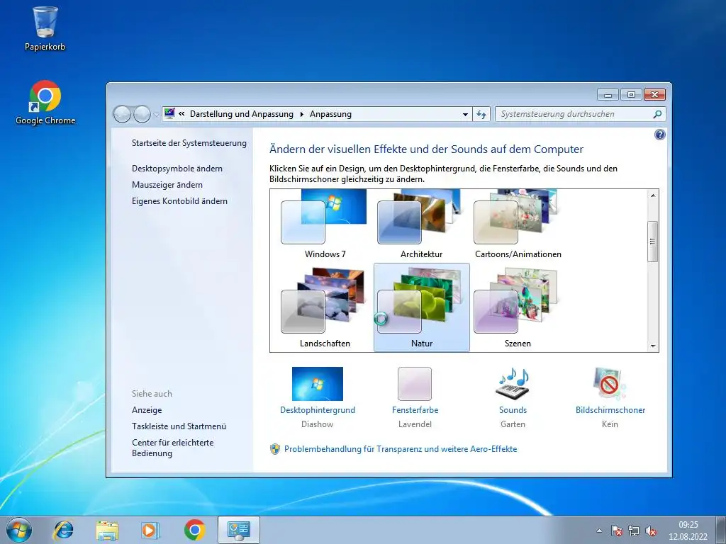Expand the double-chevron in address bar
726x544 pixels.
[181, 114]
